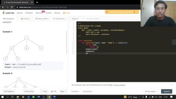Open File Explorer from the taskbar

coord(18,97)
